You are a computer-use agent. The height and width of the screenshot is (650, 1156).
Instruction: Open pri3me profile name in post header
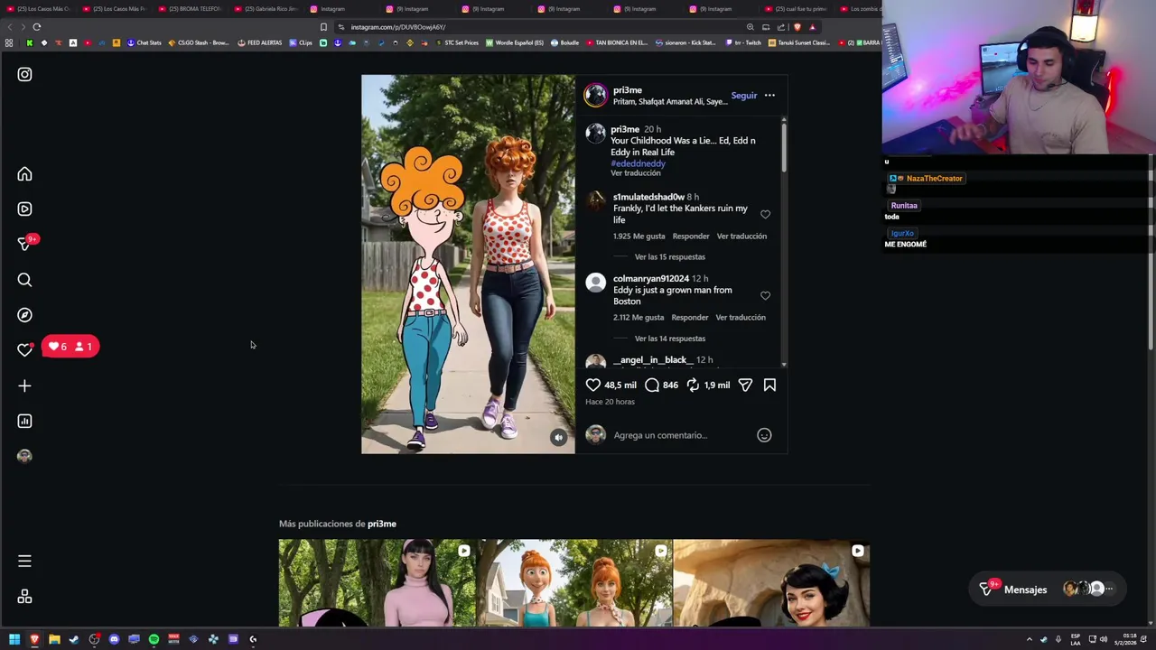coord(628,90)
